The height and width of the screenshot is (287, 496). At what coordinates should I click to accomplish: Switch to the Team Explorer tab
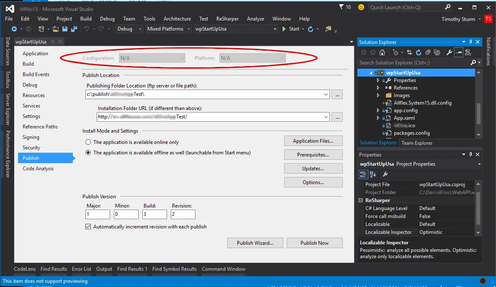[x=417, y=143]
